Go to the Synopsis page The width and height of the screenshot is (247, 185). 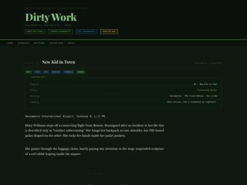(23, 43)
